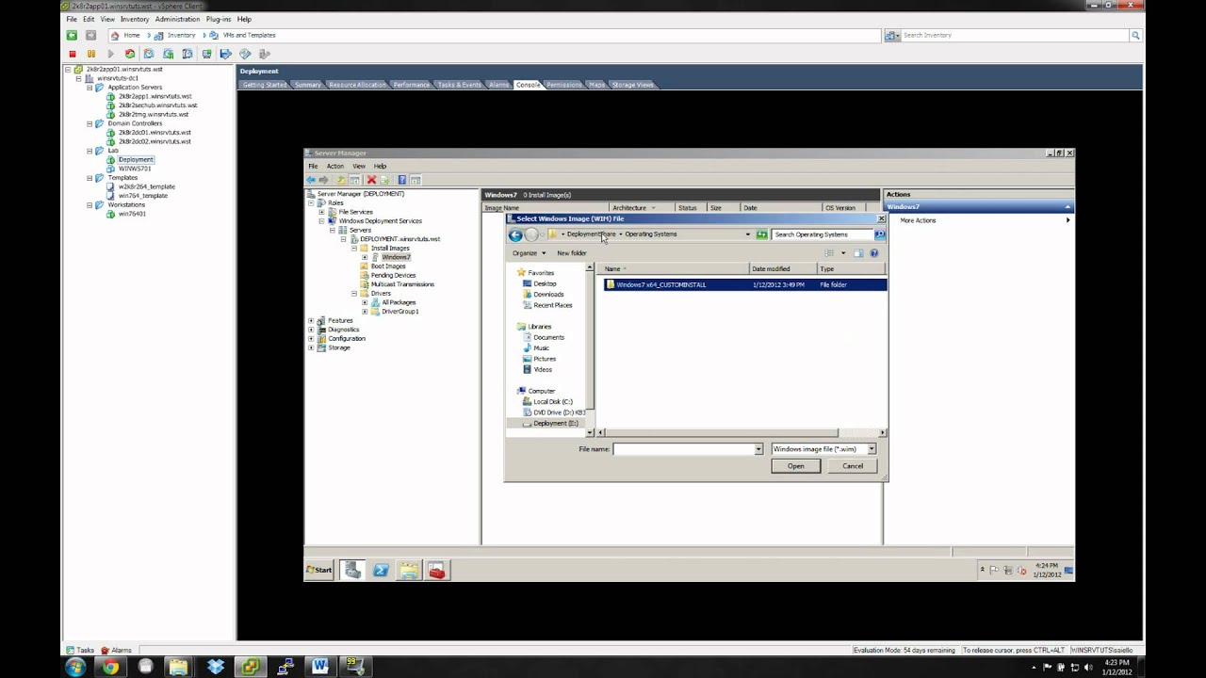Open Google Chrome from the host taskbar
This screenshot has height=678, width=1206.
click(x=110, y=667)
